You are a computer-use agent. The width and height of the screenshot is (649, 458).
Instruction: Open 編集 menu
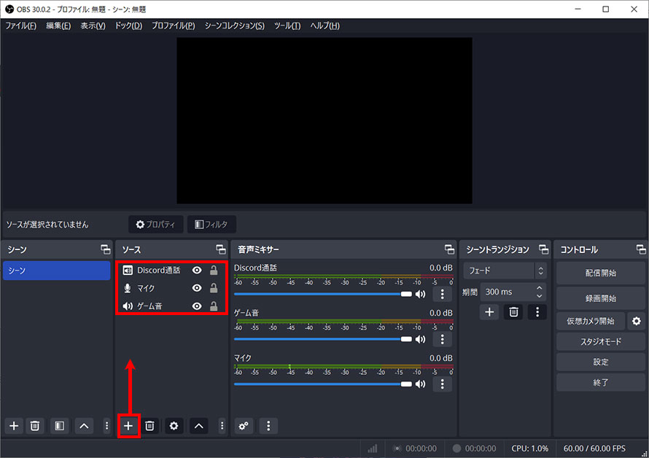click(x=58, y=26)
